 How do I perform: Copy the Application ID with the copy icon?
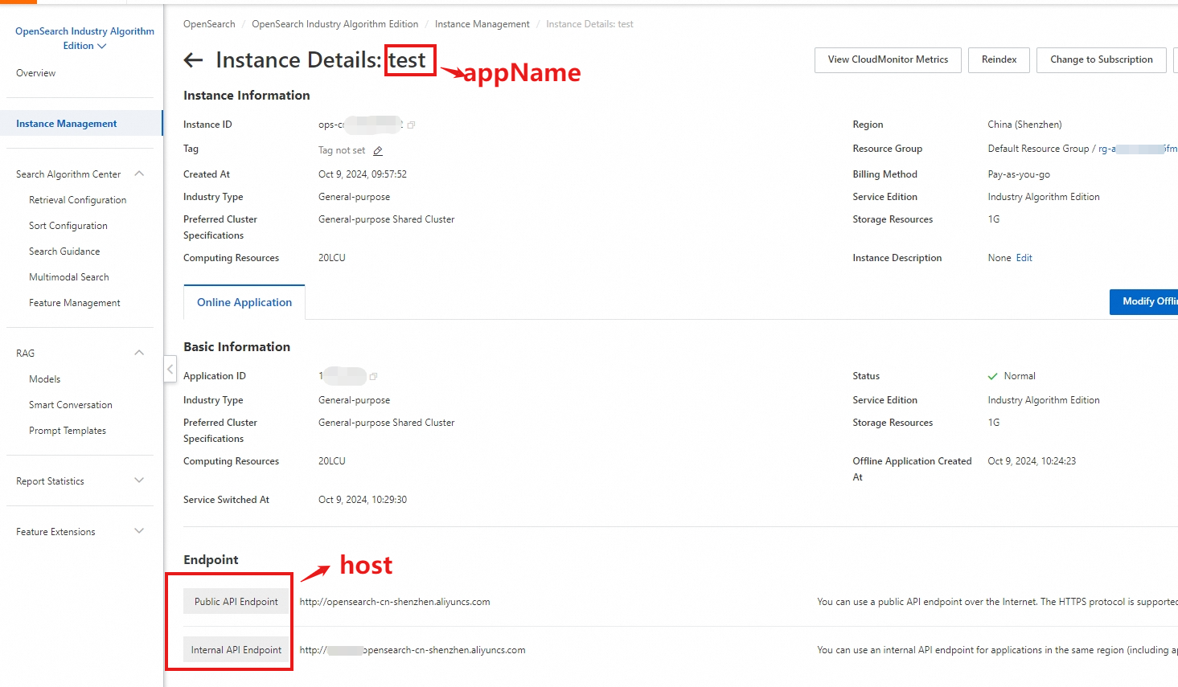(373, 376)
